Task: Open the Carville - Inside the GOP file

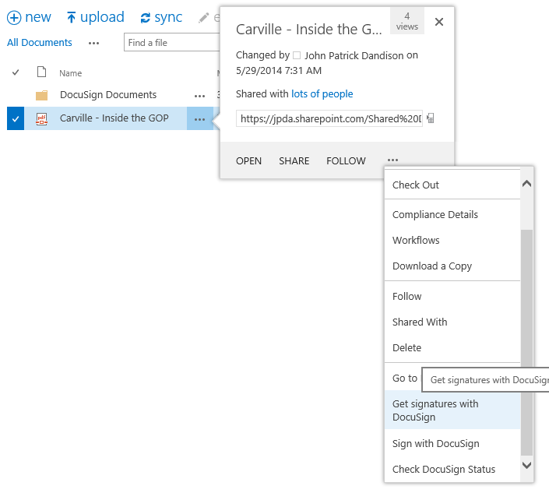Action: click(x=114, y=118)
